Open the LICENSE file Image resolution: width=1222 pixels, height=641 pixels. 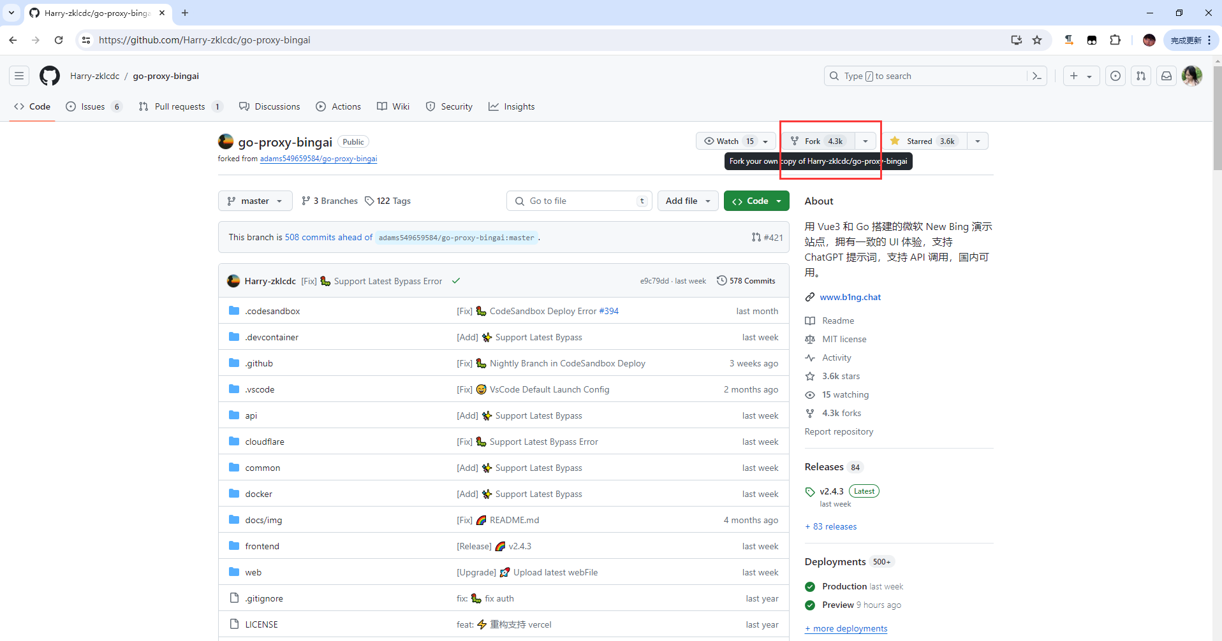[x=261, y=624]
